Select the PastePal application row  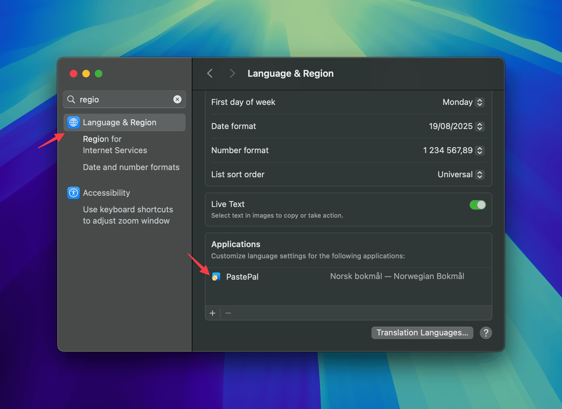coord(348,277)
